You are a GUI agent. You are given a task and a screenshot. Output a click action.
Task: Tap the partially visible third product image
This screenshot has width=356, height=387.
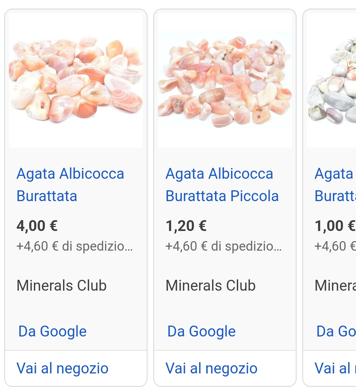[x=332, y=80]
